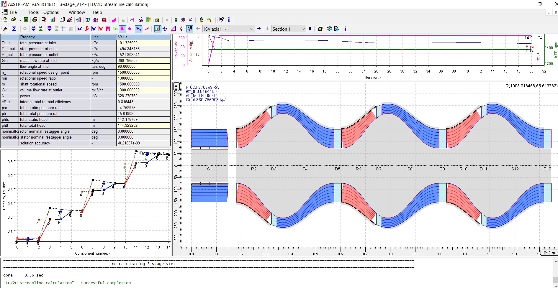Click the calculator icon in the top toolbar
The width and height of the screenshot is (558, 288).
[176, 20]
